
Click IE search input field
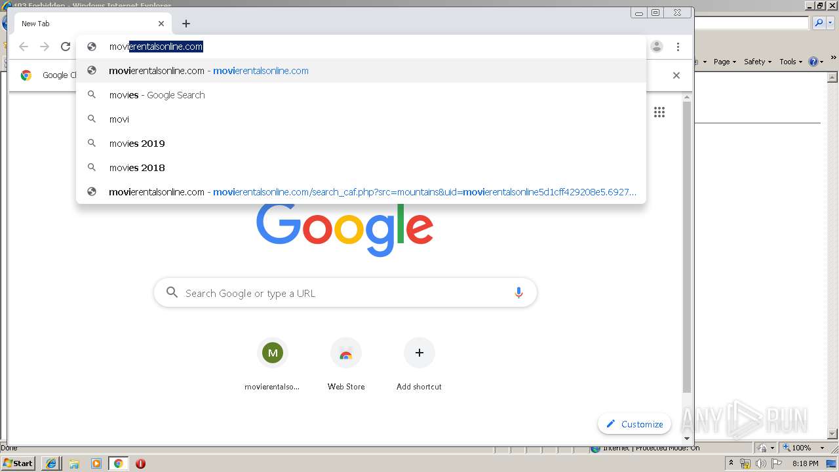[751, 23]
